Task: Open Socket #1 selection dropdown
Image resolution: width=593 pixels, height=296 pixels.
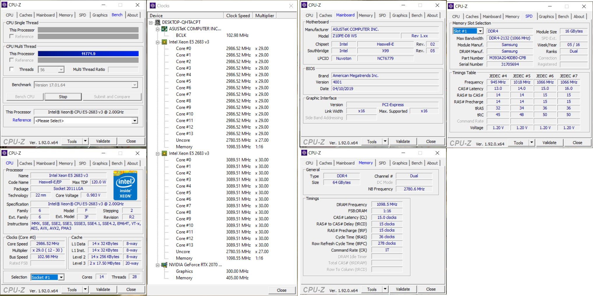Action: pos(61,277)
